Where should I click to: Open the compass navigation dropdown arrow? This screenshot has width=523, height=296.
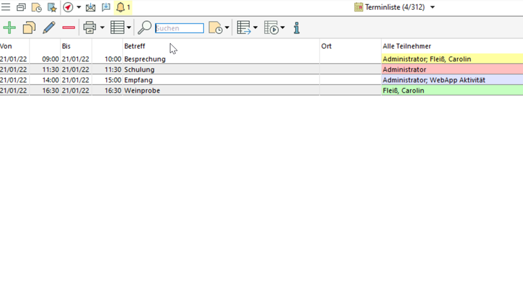click(x=79, y=7)
